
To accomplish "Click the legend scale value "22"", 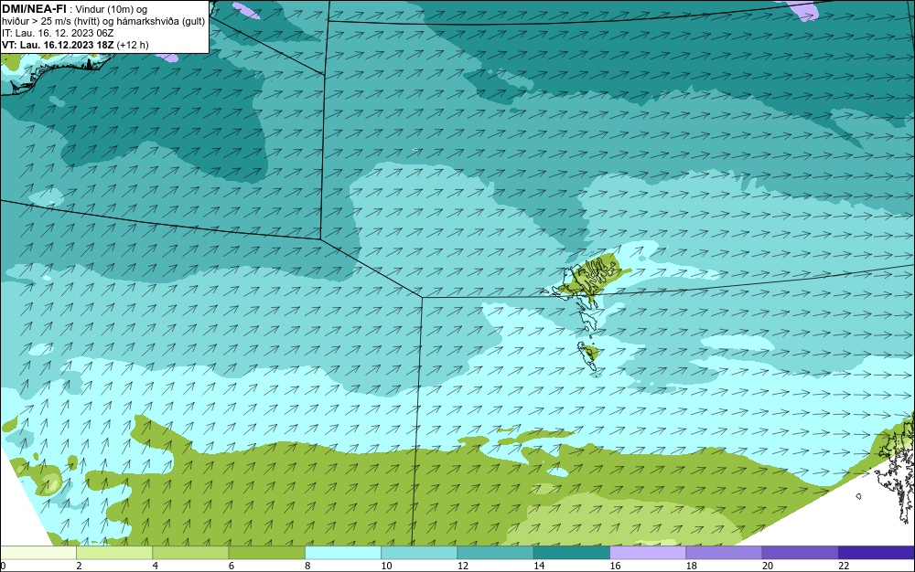I will tap(844, 566).
